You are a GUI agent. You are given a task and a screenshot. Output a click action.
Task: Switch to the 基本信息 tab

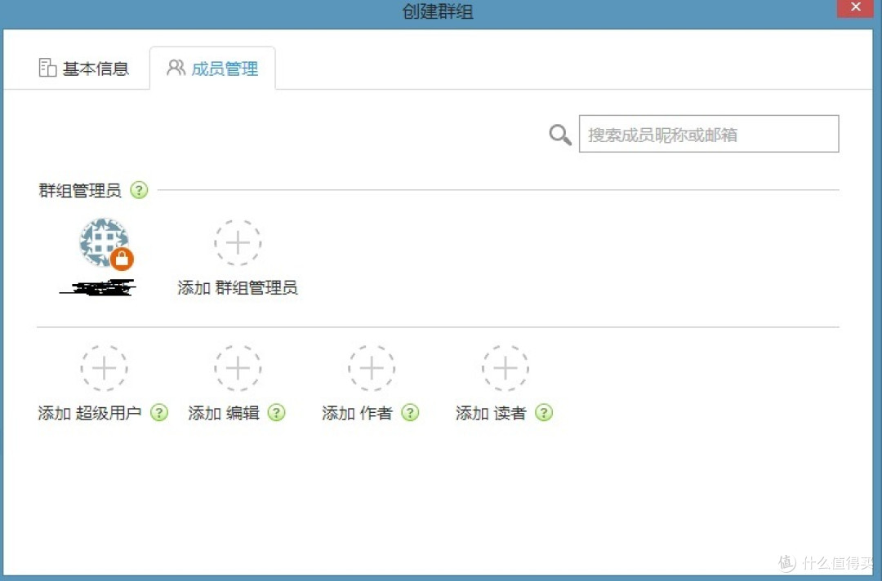(x=84, y=69)
